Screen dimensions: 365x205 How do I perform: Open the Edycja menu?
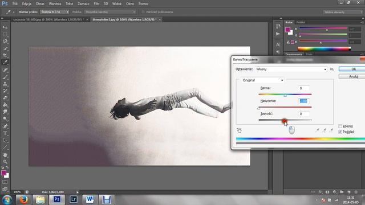[x=27, y=4]
